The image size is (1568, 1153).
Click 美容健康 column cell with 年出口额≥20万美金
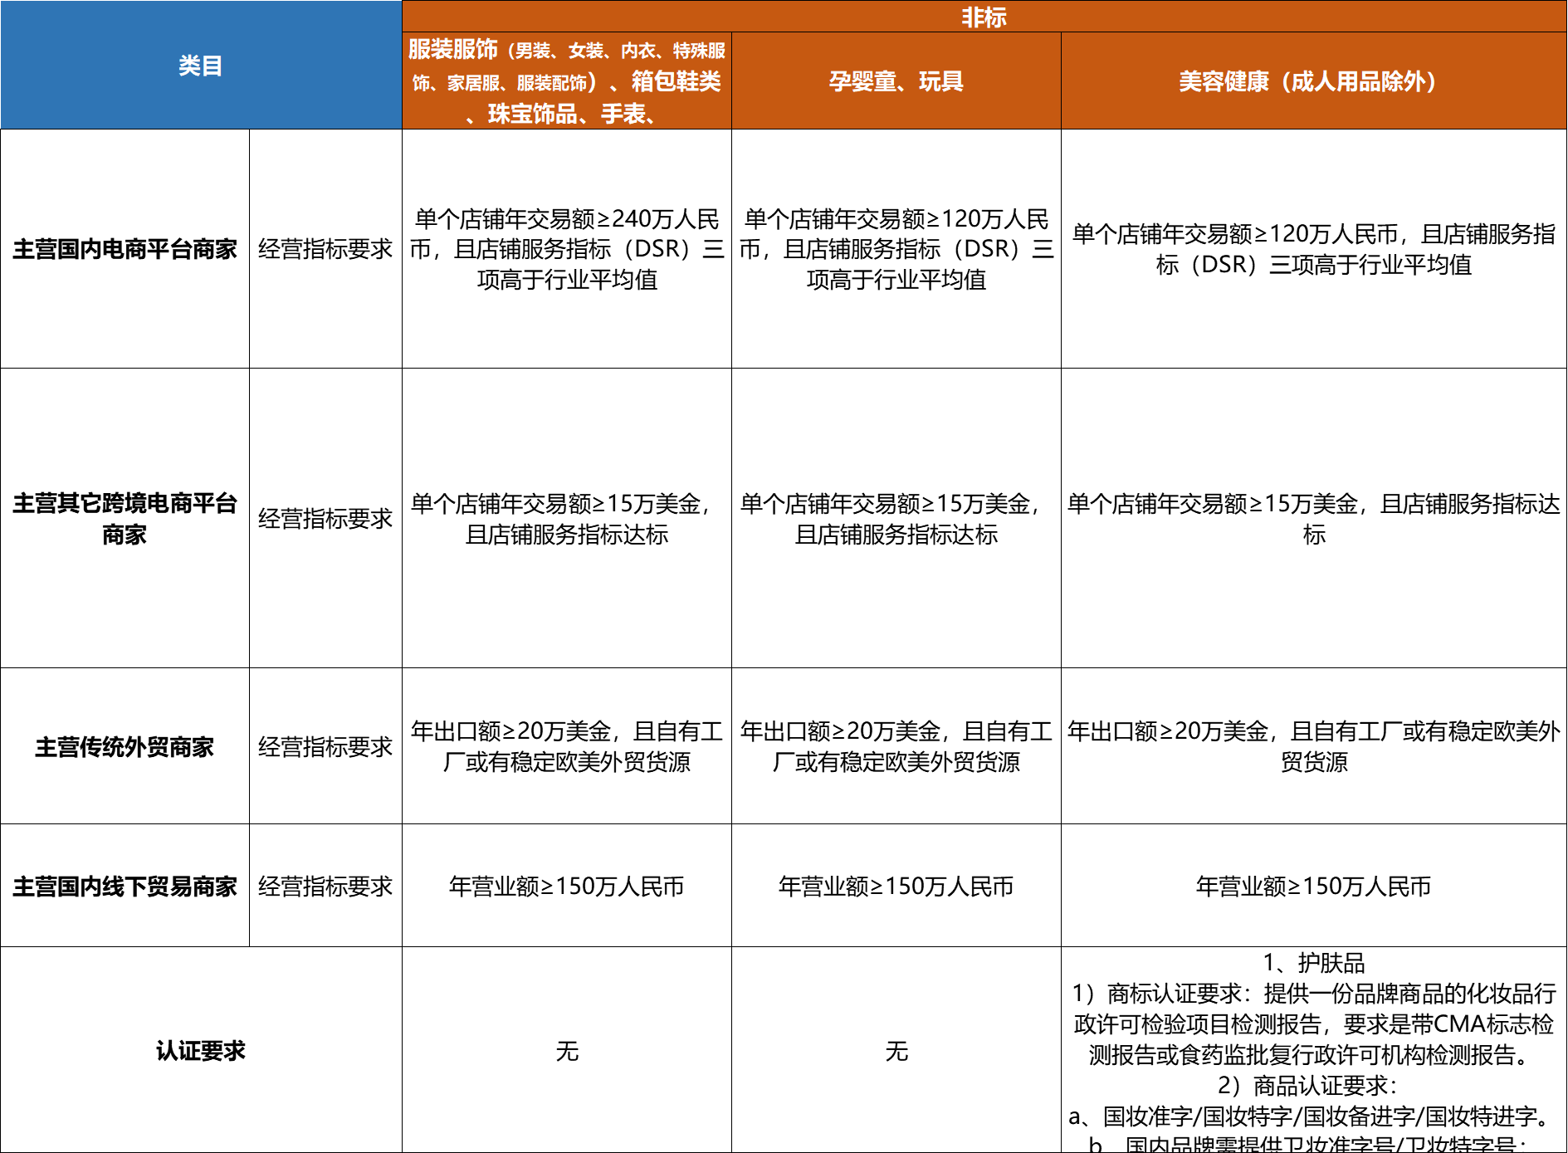1314,746
